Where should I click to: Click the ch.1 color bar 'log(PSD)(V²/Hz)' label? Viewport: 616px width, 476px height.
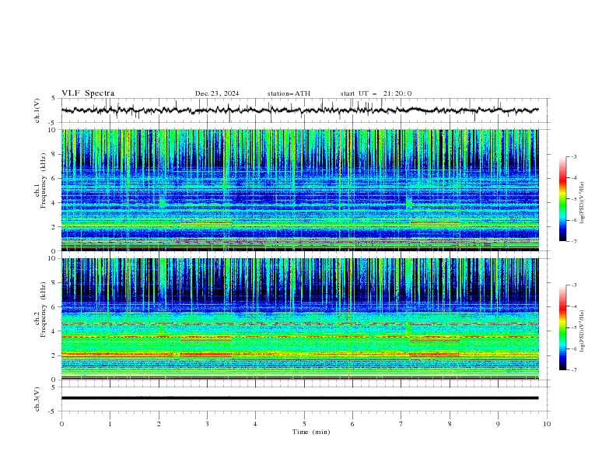point(582,203)
